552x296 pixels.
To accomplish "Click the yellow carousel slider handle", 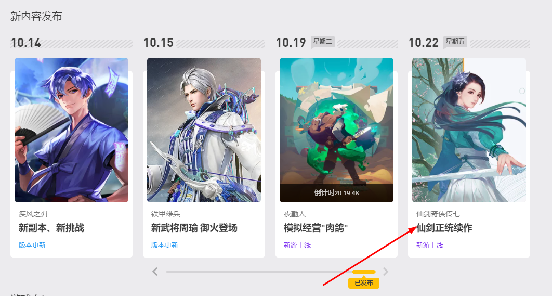I will click(364, 272).
